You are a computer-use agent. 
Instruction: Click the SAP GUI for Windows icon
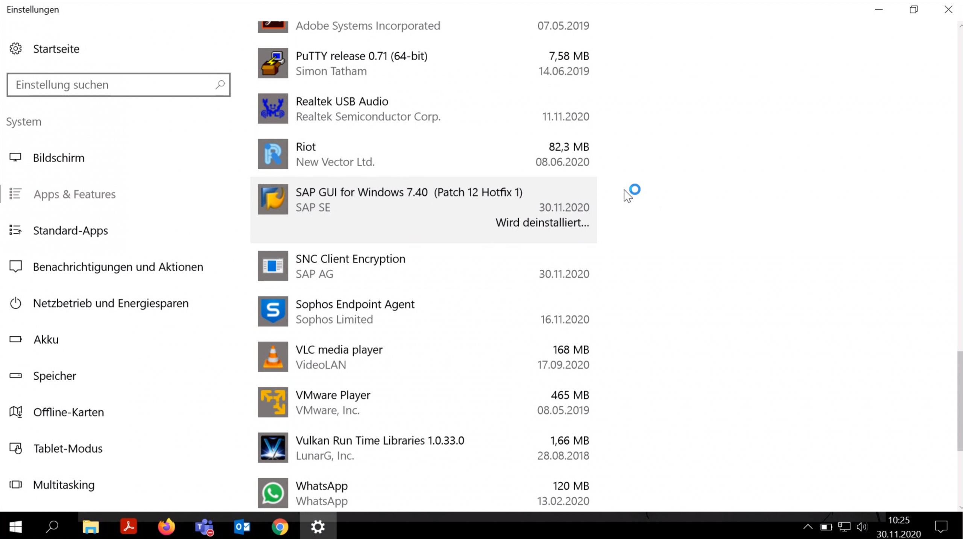coord(273,199)
